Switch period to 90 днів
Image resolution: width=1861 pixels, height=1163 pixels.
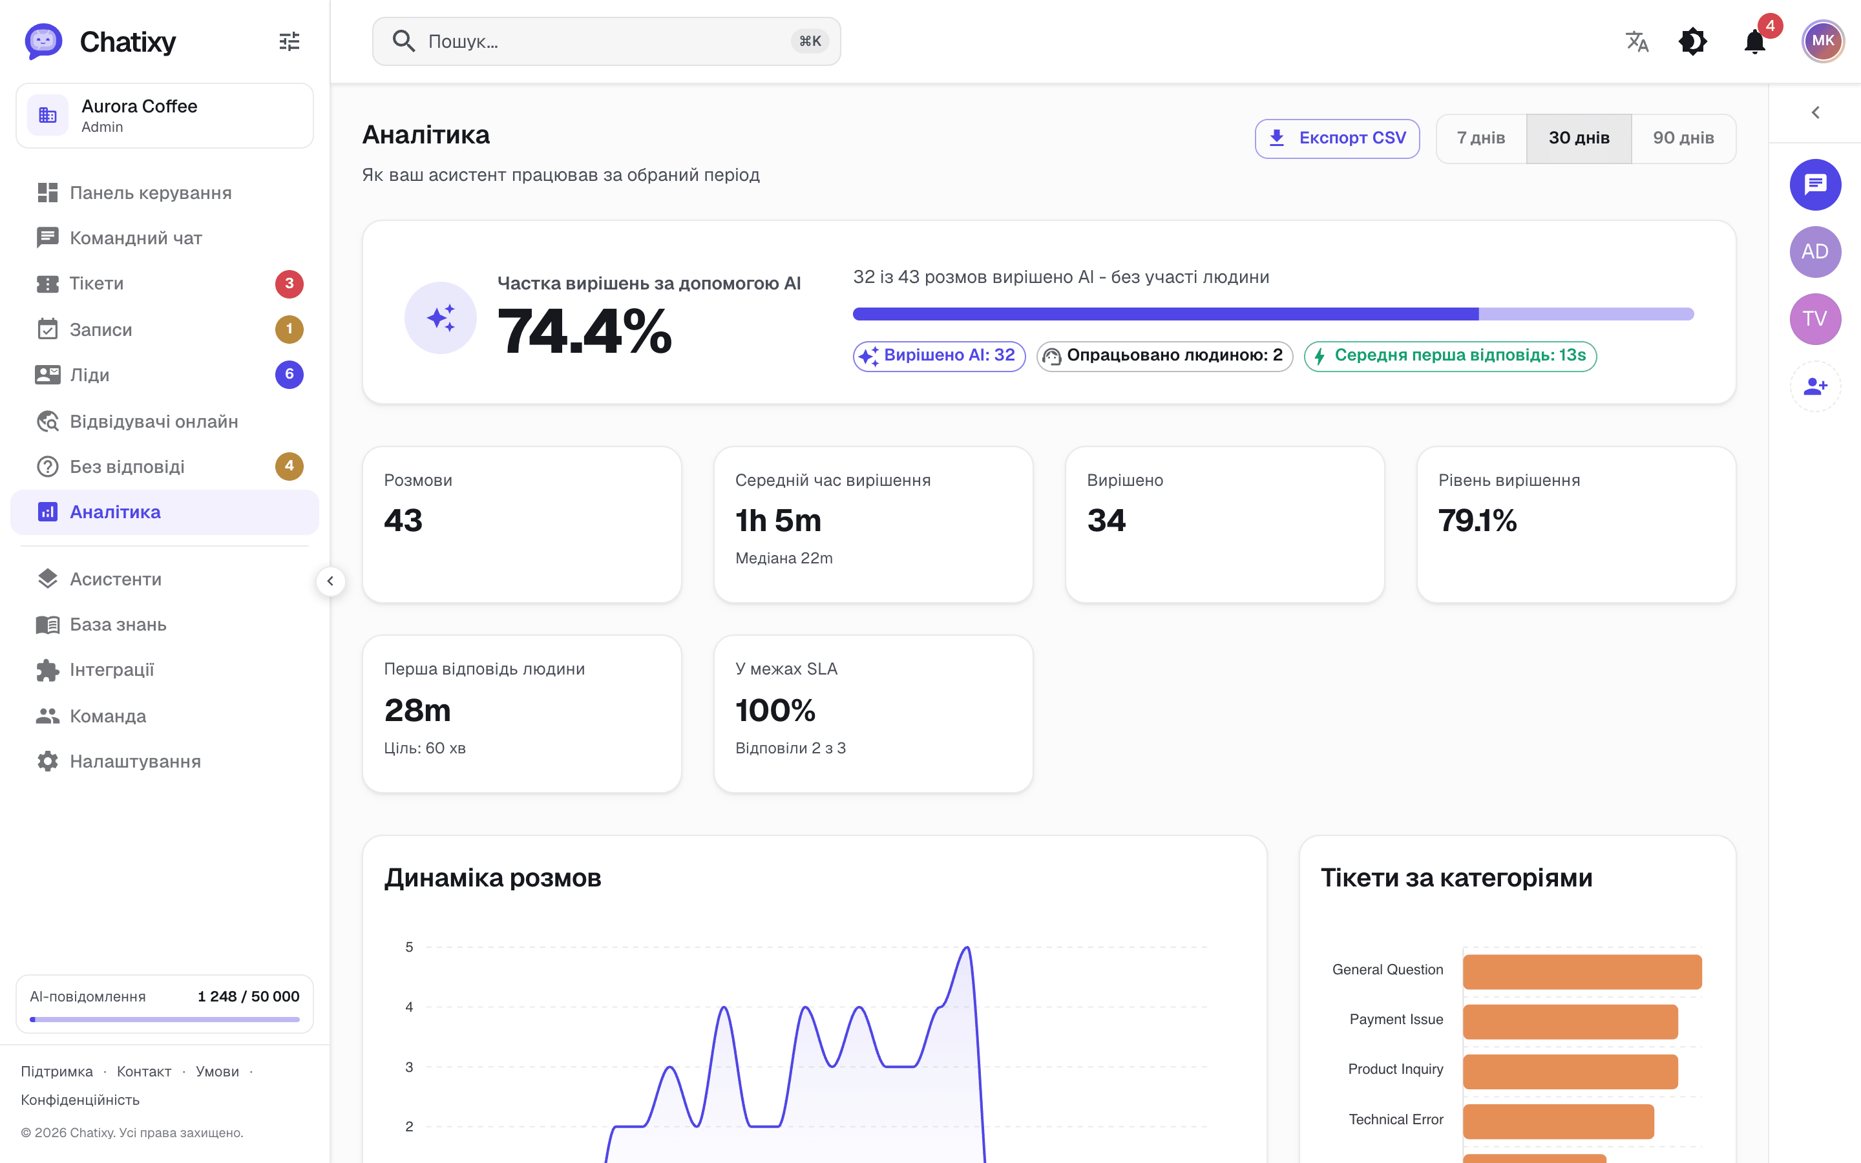point(1683,138)
